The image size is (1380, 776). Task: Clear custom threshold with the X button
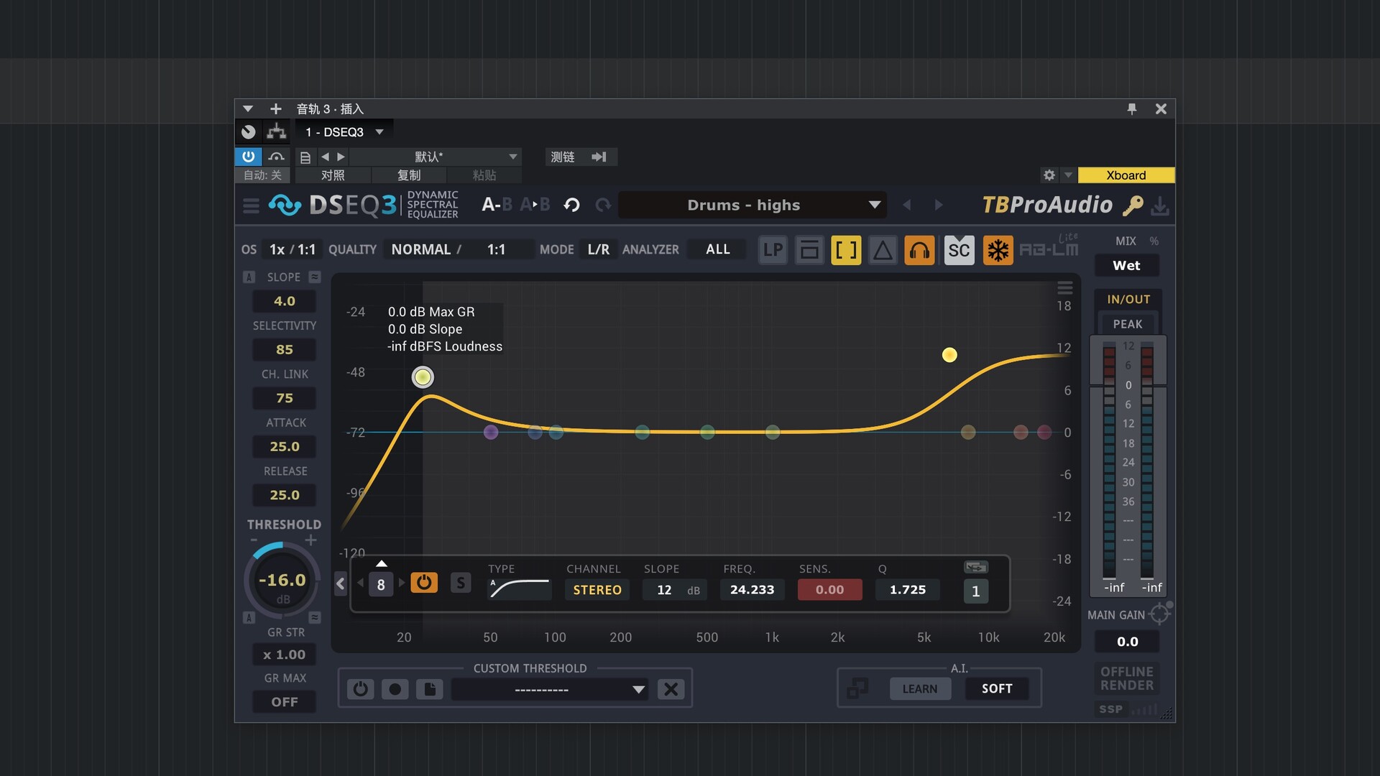click(x=671, y=689)
